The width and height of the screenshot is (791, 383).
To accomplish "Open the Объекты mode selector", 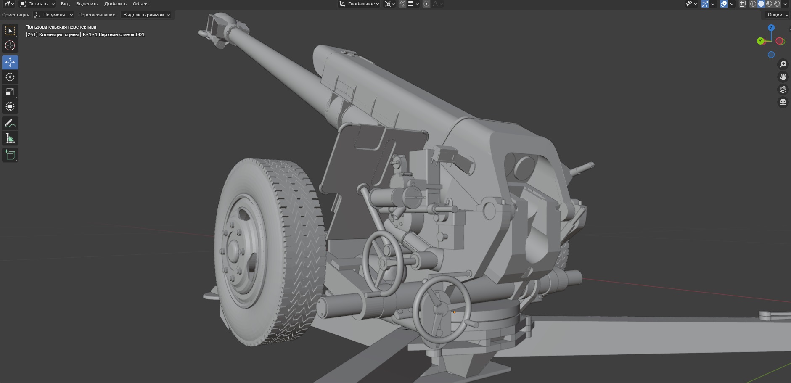I will click(x=37, y=4).
